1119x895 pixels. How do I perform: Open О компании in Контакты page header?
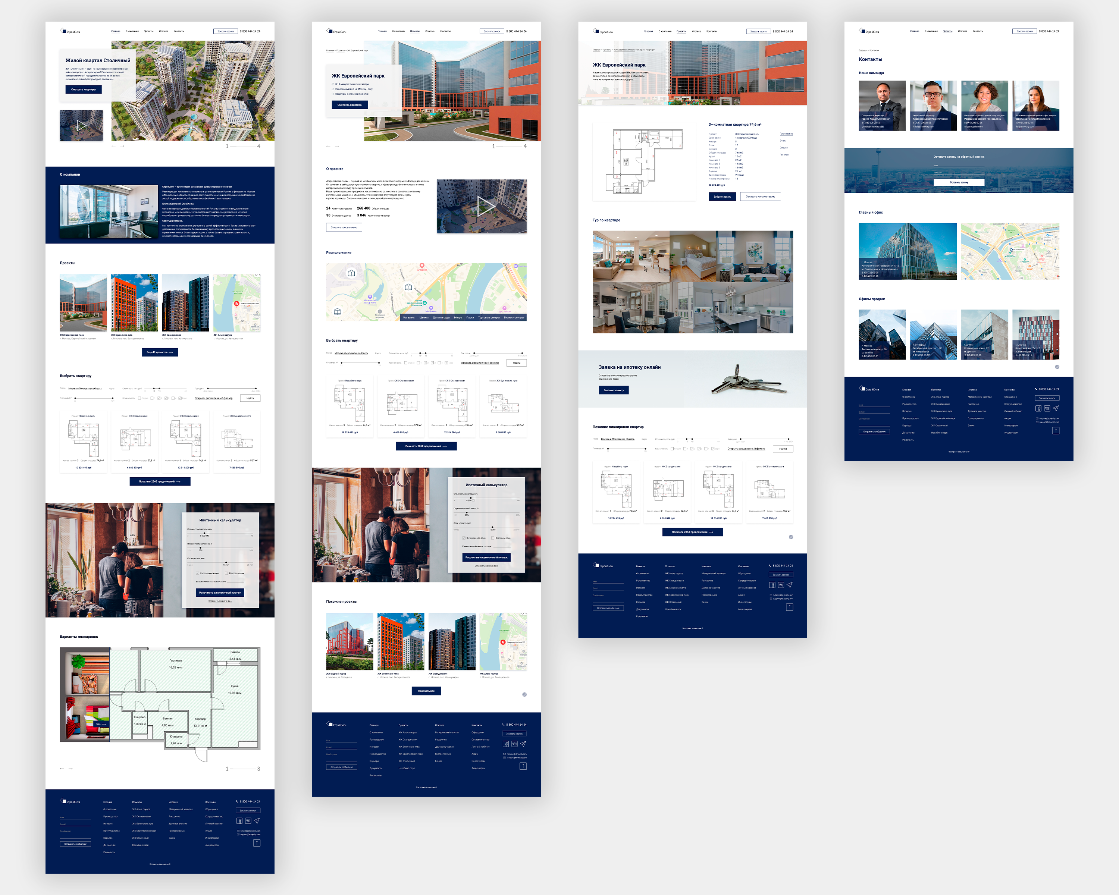(x=931, y=31)
